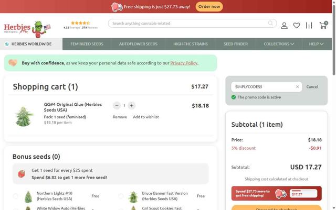Clear the promo code with X icon
336x210 pixels.
point(298,86)
